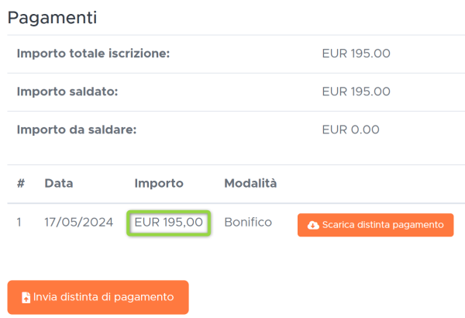Click the # column header
Image resolution: width=465 pixels, height=318 pixels.
click(x=21, y=184)
